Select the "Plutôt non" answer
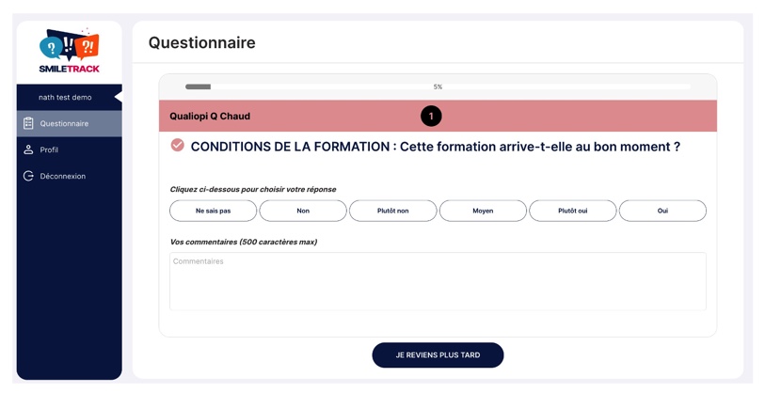The height and width of the screenshot is (393, 765). click(392, 211)
